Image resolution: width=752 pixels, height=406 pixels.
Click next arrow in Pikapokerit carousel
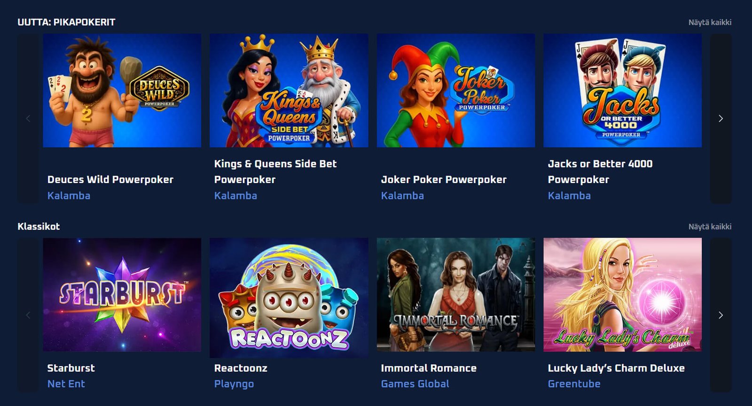(721, 118)
